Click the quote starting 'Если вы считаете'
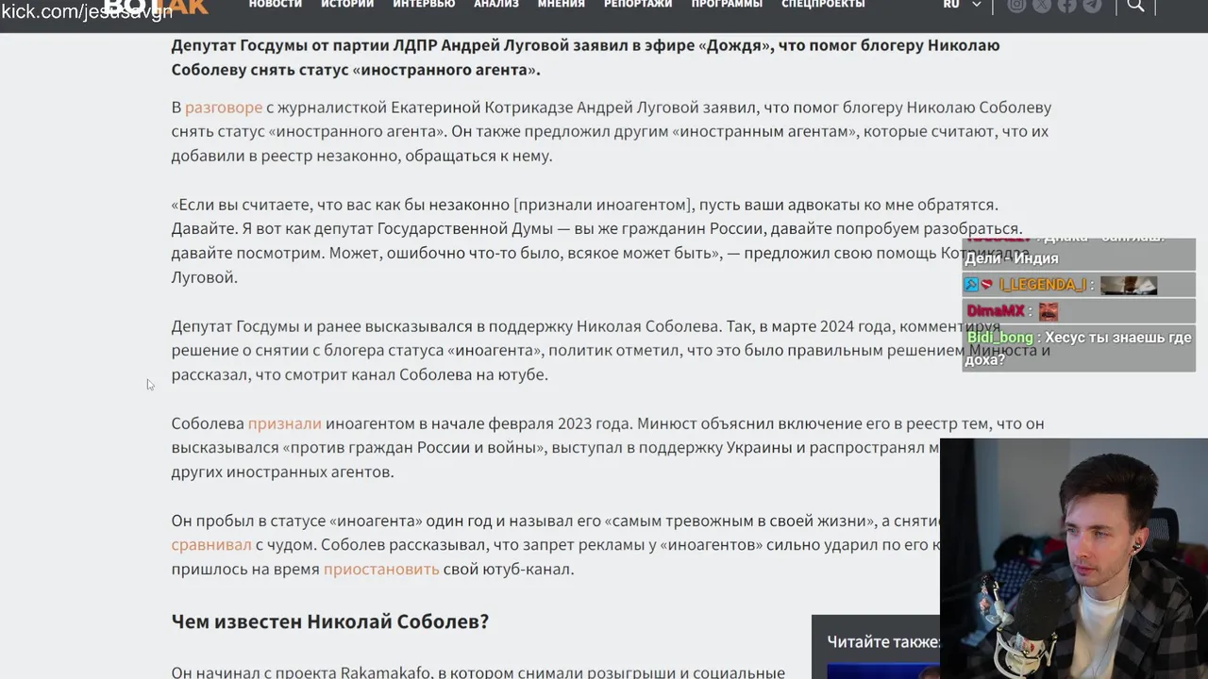The width and height of the screenshot is (1208, 679). tap(599, 240)
